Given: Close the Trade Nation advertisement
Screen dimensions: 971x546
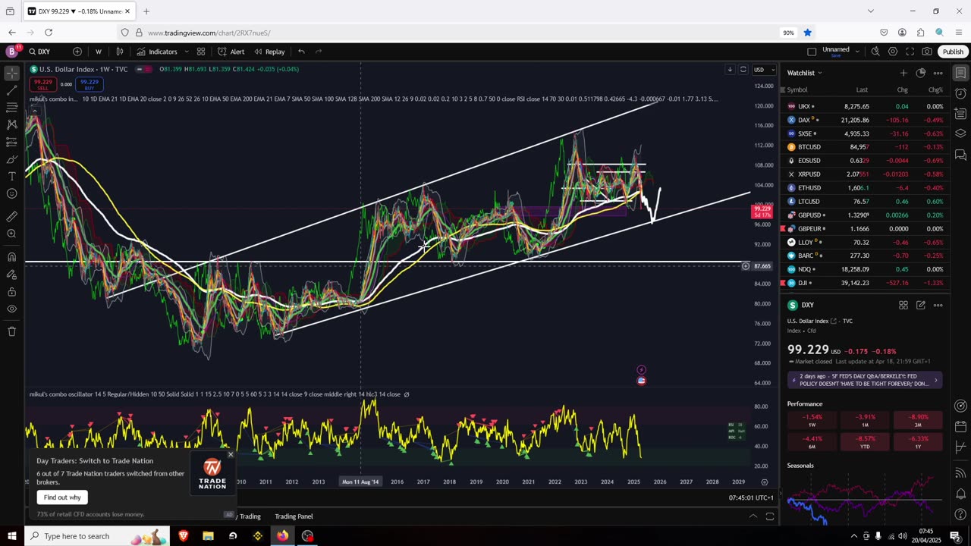Looking at the screenshot, I should point(231,454).
